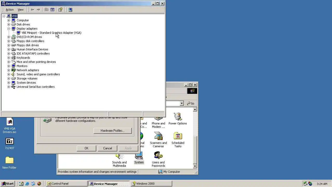Image resolution: width=332 pixels, height=187 pixels.
Task: Collapse the VM8 root node
Action: click(x=4, y=16)
